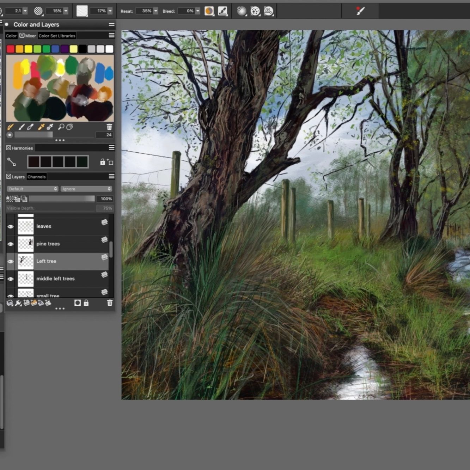Delete selected layer using Layers trash icon
The image size is (470, 470).
pos(110,303)
